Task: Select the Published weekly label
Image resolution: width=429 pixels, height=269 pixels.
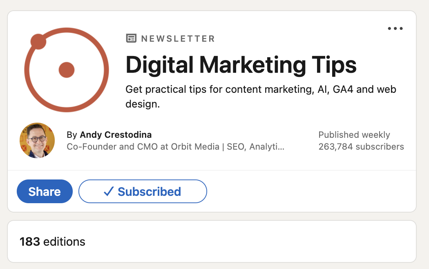Action: pyautogui.click(x=354, y=134)
